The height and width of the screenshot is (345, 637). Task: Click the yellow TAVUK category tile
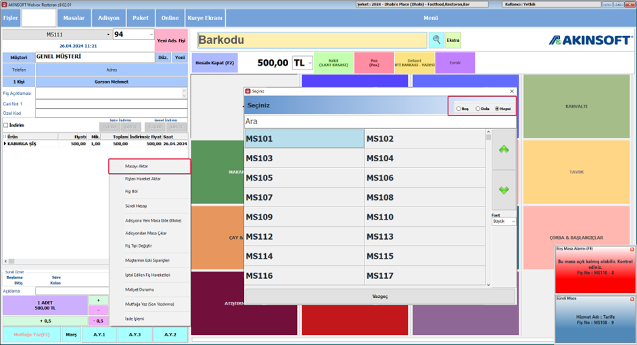(x=576, y=172)
